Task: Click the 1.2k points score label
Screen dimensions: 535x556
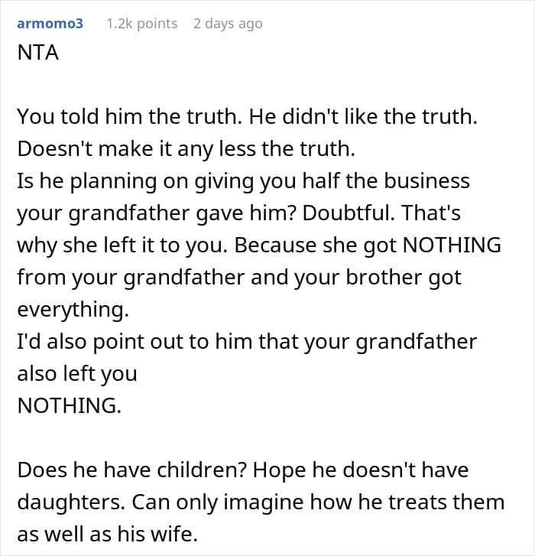Action: [x=141, y=24]
